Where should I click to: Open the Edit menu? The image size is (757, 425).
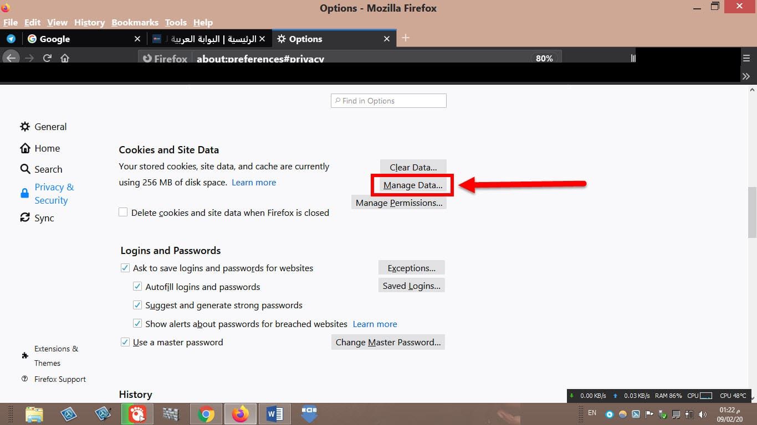pos(32,22)
